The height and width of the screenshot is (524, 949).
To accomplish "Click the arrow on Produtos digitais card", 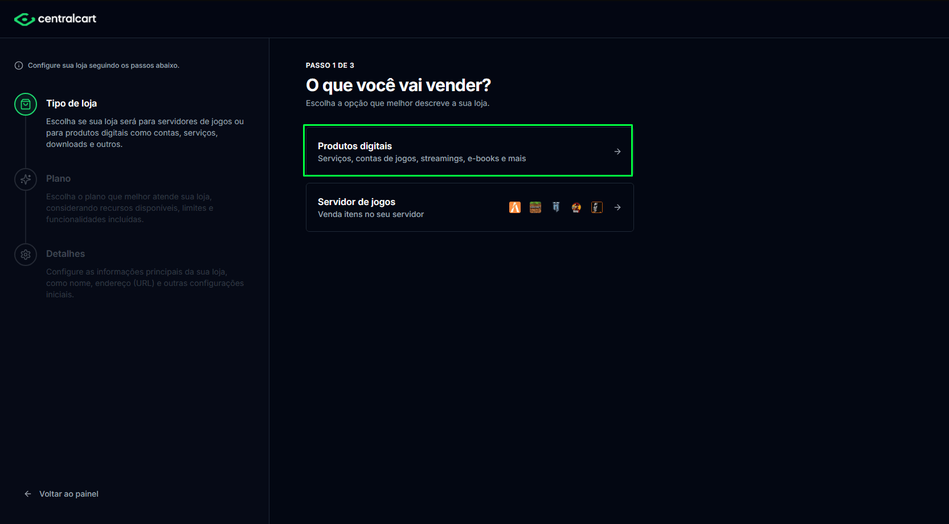I will pos(617,152).
